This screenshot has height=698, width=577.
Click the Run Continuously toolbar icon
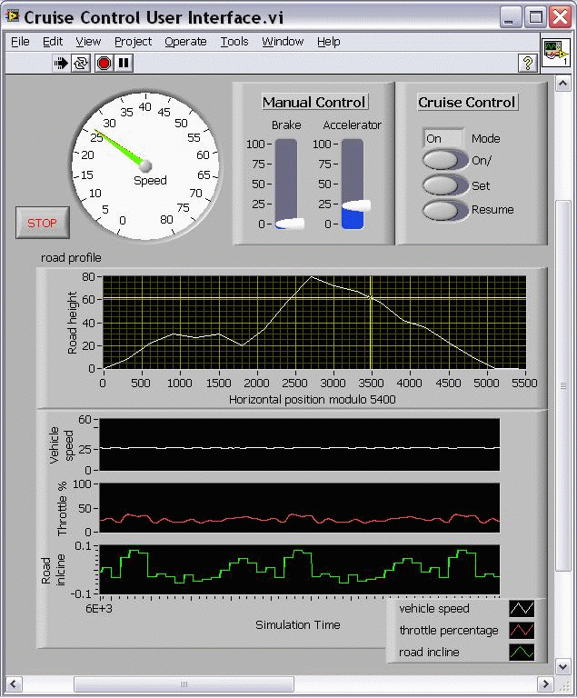[82, 63]
